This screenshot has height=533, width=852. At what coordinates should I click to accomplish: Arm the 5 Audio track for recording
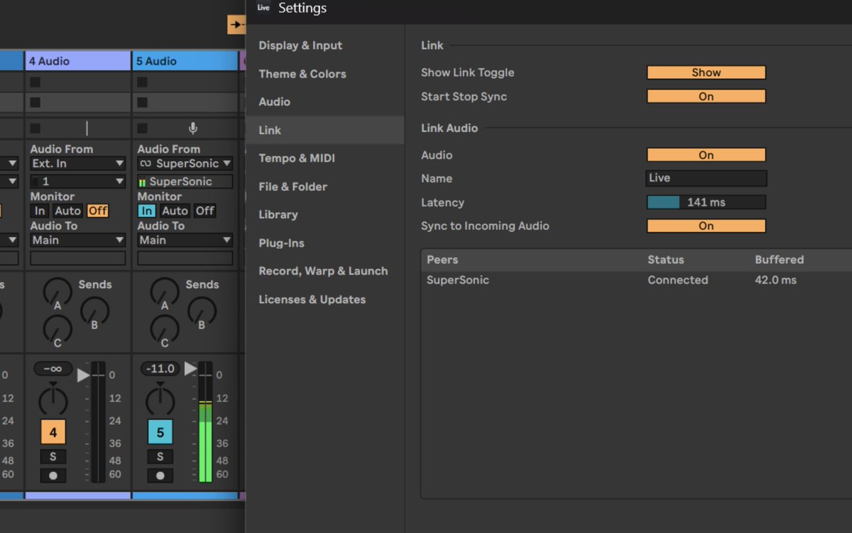[160, 476]
